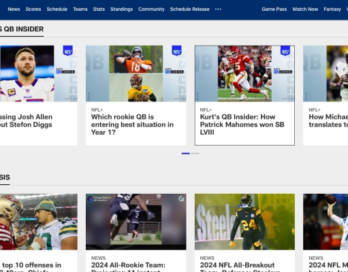Go to the Scores page
Screen dimensions: 348x272
click(33, 10)
